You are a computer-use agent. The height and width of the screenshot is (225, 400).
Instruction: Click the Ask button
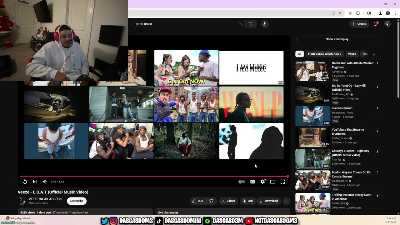[248, 201]
